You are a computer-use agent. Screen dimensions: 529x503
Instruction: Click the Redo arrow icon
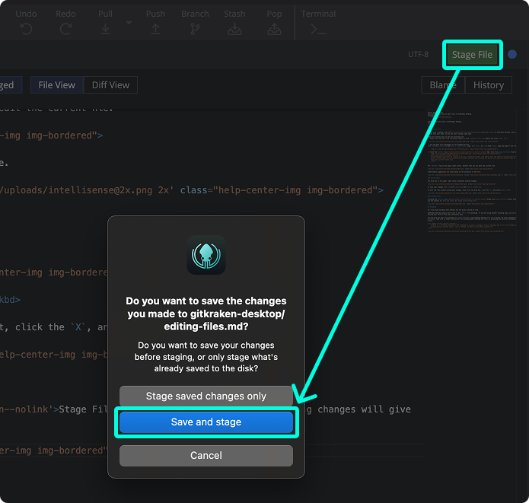pyautogui.click(x=65, y=28)
